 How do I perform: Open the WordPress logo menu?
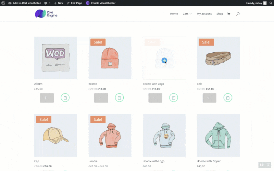coord(3,3)
